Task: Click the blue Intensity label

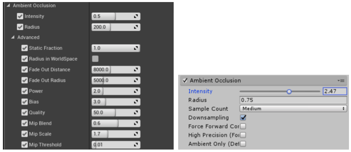Action: (200, 91)
